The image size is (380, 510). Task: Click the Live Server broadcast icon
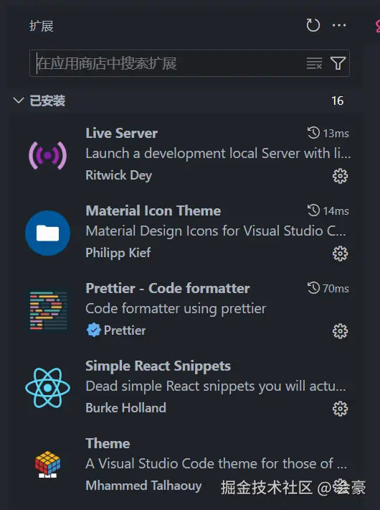pos(48,155)
